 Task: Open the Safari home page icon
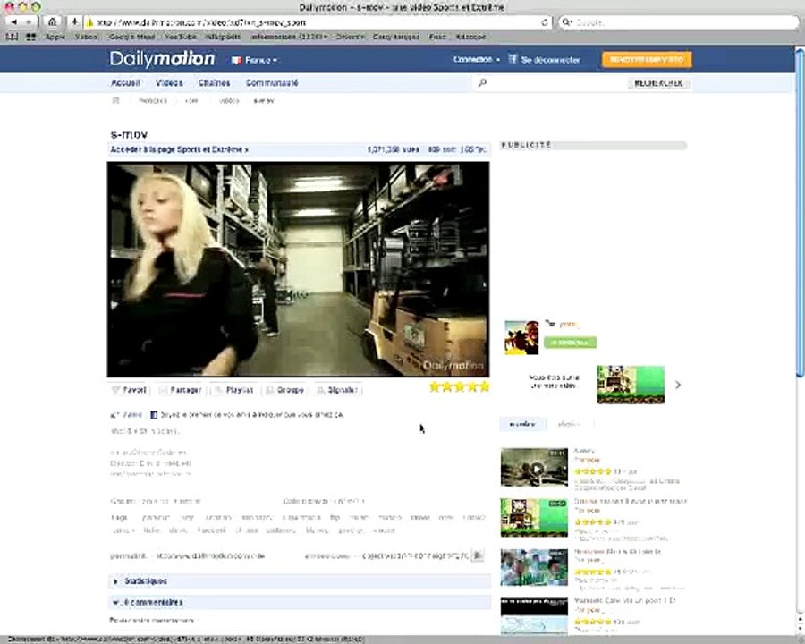[53, 22]
